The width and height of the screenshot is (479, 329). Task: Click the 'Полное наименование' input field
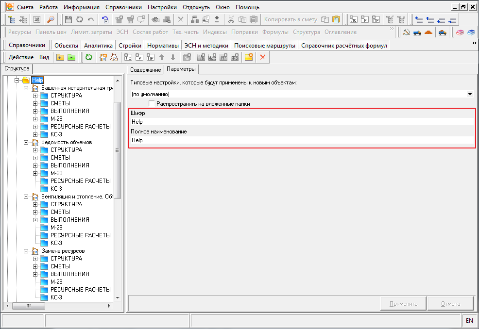(x=303, y=140)
